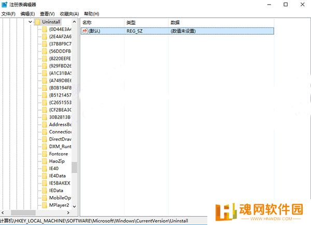The height and width of the screenshot is (225, 311).
Task: Click the (数值未设置) data cell
Action: tap(183, 31)
